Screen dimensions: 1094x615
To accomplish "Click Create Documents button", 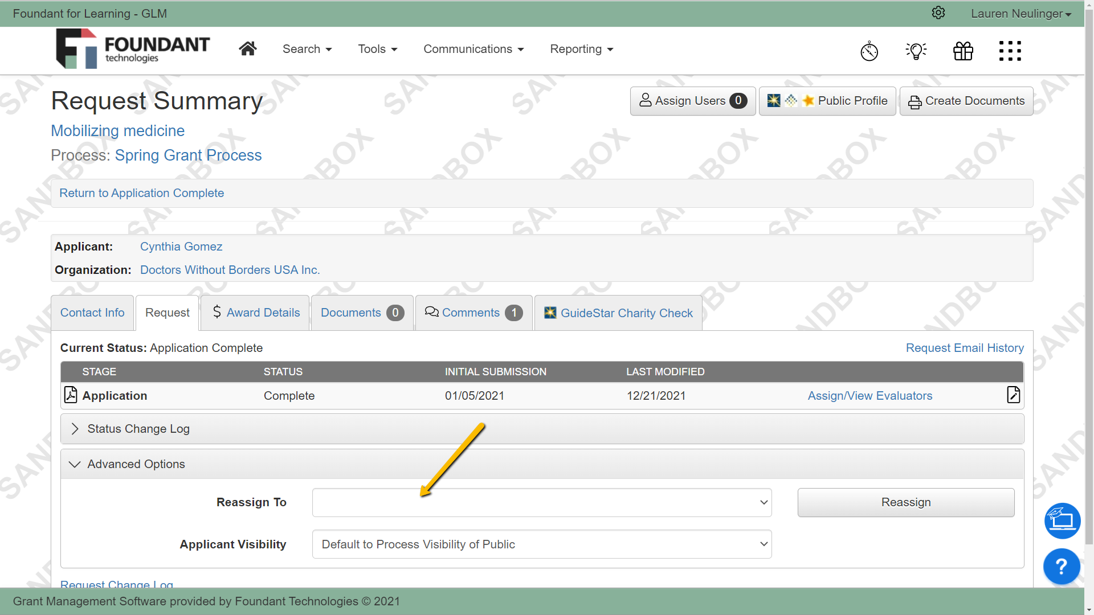I will pyautogui.click(x=966, y=101).
